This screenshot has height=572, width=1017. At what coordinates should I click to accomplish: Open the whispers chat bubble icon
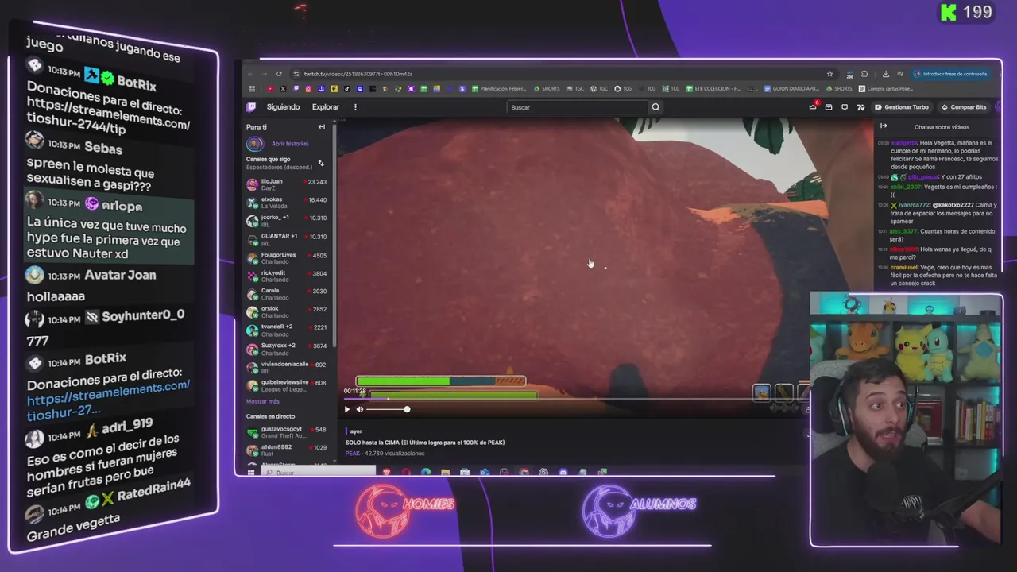(845, 107)
